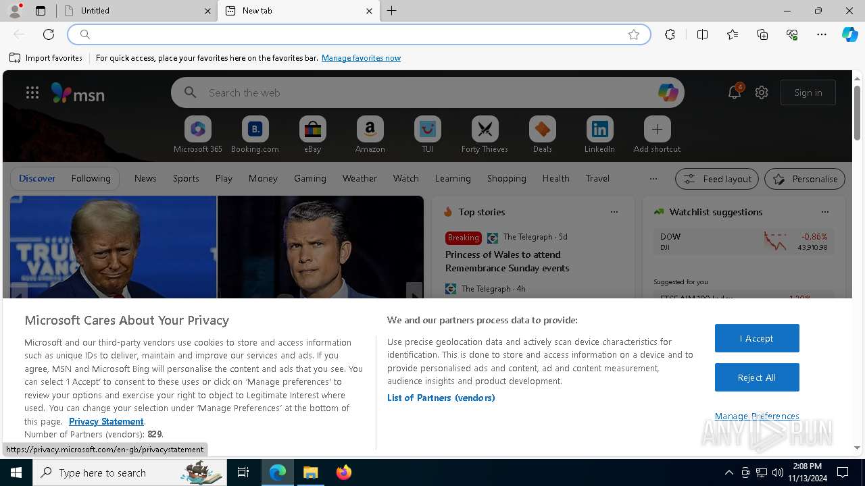Viewport: 865px width, 486px height.
Task: Open Copilot in the web search box
Action: (x=668, y=92)
